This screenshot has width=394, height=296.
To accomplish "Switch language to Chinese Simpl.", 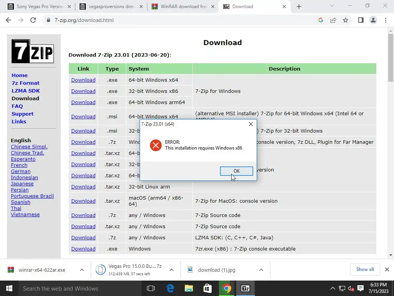I will click(x=29, y=147).
